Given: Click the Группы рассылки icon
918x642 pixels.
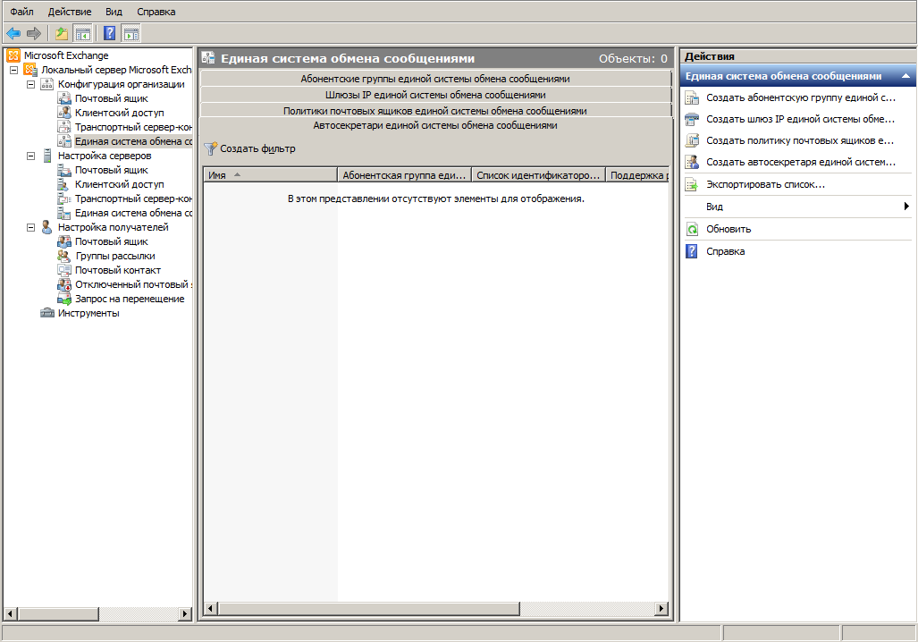Looking at the screenshot, I should pos(63,256).
